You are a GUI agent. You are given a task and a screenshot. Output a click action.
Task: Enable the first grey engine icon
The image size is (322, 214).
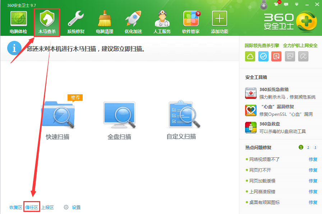[290, 56]
